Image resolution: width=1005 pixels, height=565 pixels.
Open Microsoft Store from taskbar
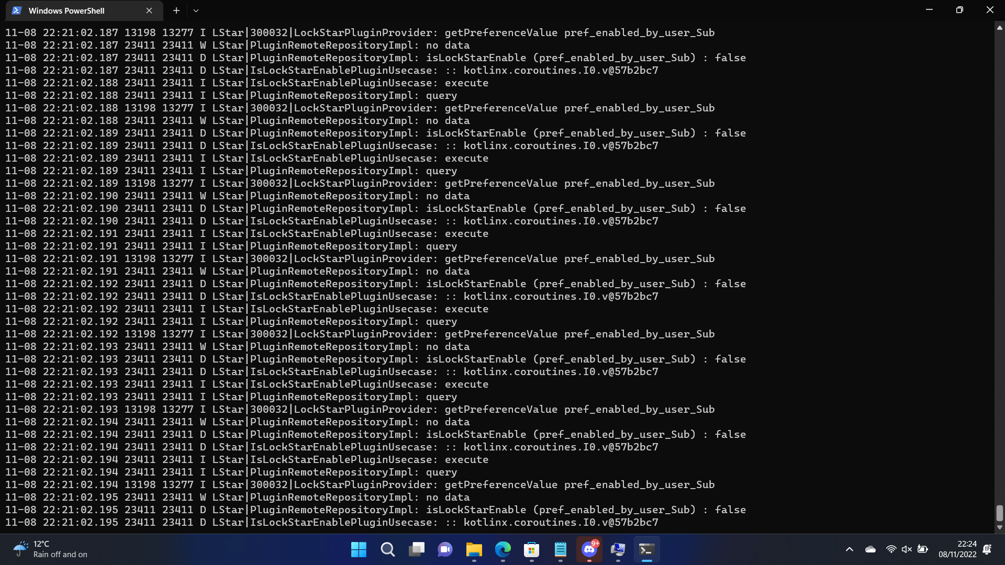[532, 550]
